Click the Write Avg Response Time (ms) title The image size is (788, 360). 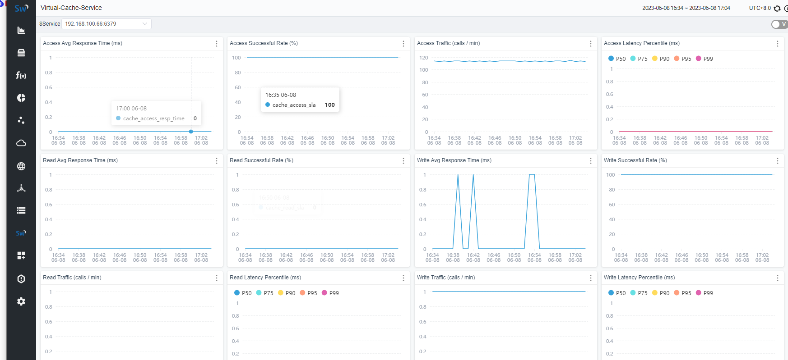click(x=454, y=160)
